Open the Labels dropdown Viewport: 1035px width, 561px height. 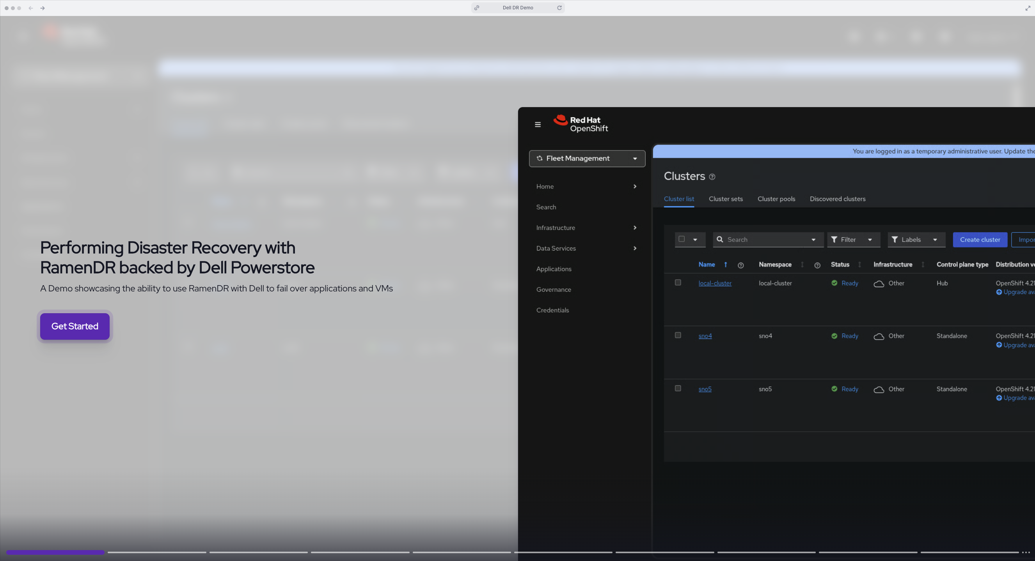click(x=916, y=240)
